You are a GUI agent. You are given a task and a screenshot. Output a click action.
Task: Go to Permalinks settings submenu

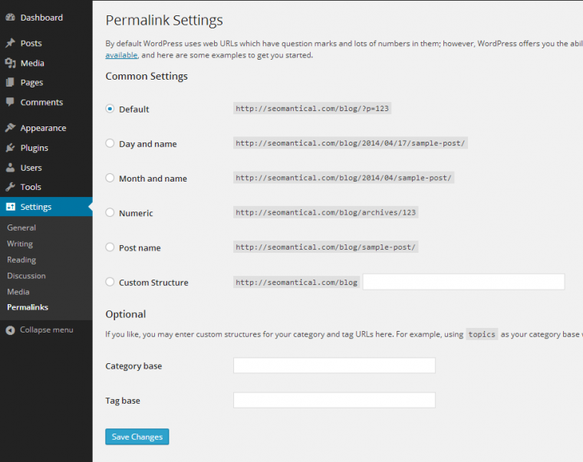(28, 307)
